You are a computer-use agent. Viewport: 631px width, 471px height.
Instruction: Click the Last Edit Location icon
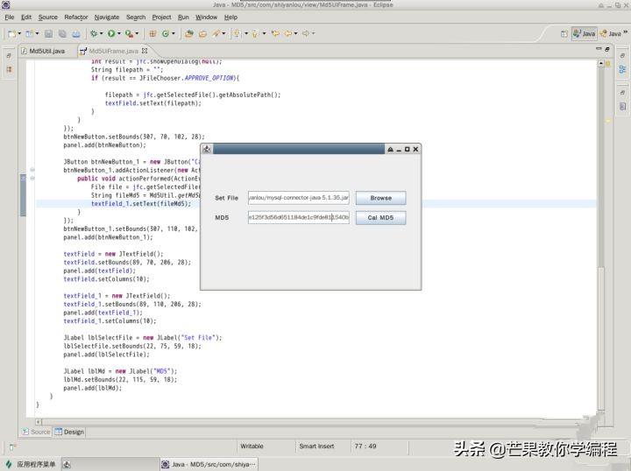276,34
